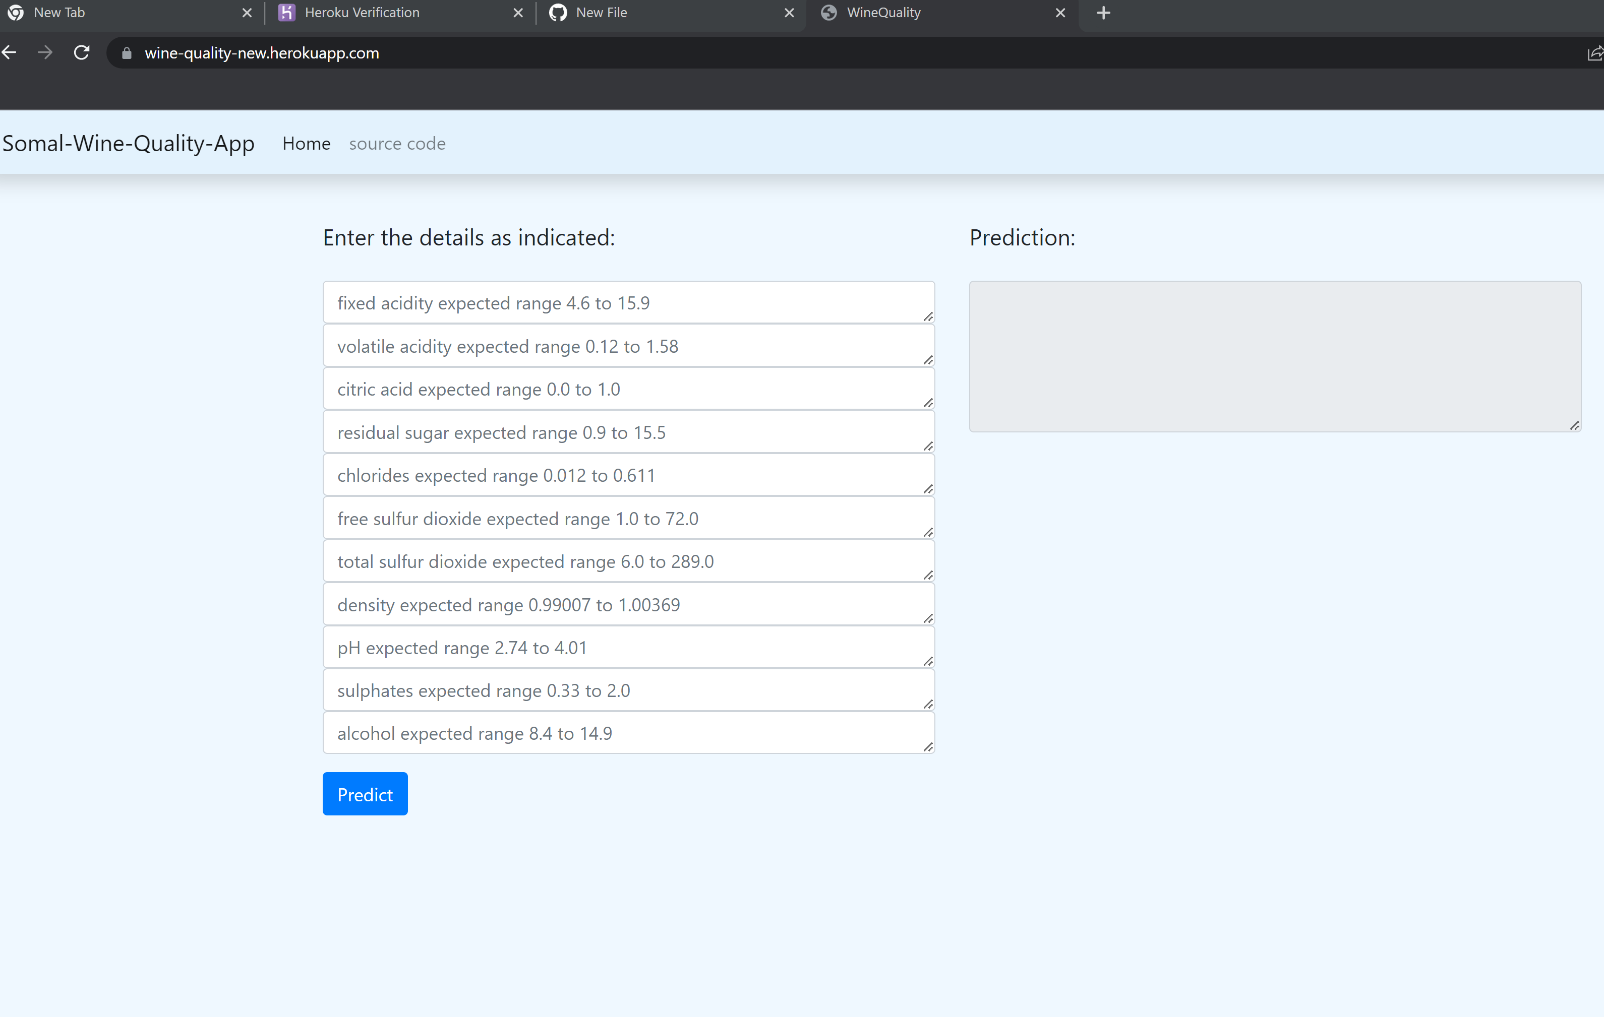Click inside the Prediction results box
1604x1017 pixels.
[1274, 356]
